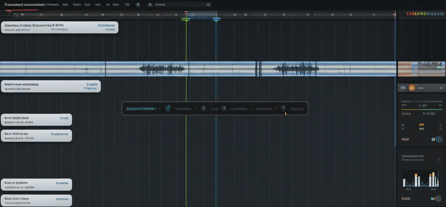Click the second round icon in floating toolbar
The image size is (446, 207).
[203, 109]
